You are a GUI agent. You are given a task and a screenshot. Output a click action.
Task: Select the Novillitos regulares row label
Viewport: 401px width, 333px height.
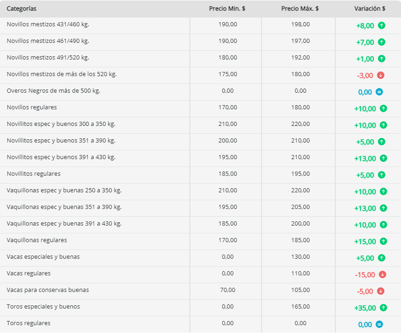pos(34,174)
